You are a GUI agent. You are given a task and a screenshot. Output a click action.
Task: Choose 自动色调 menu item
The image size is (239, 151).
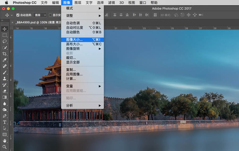[x=82, y=23]
